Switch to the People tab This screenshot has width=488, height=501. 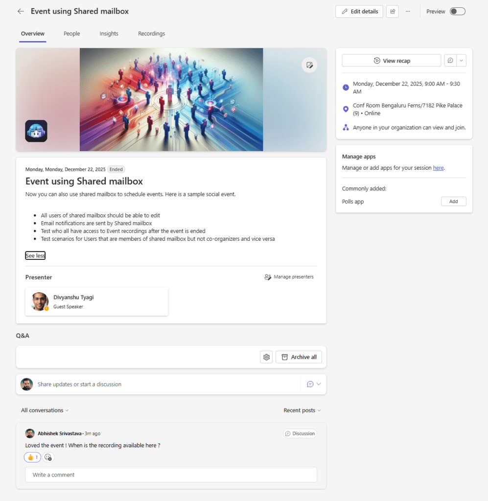click(71, 34)
